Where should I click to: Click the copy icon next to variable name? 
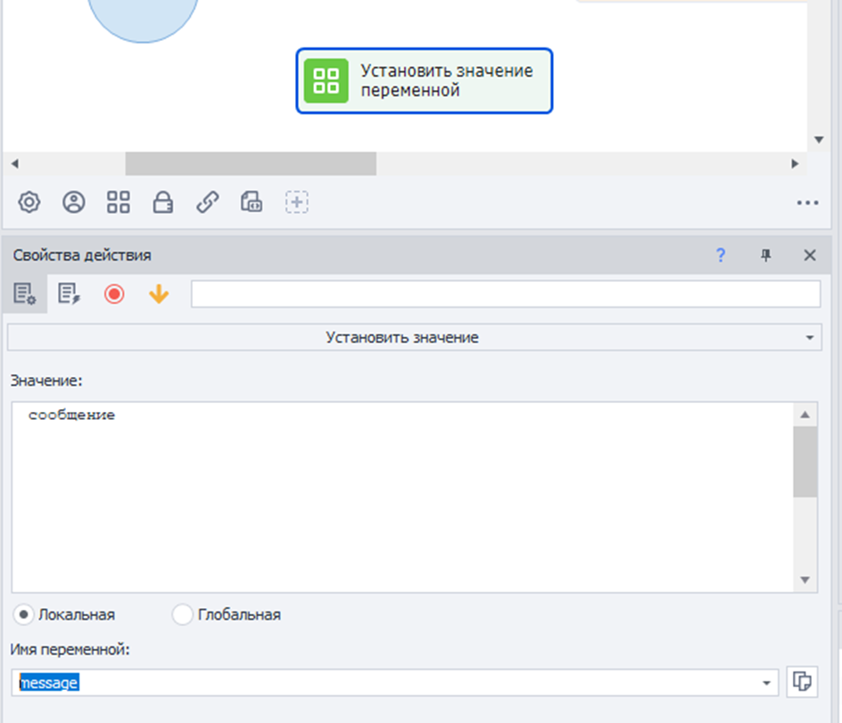(x=802, y=682)
